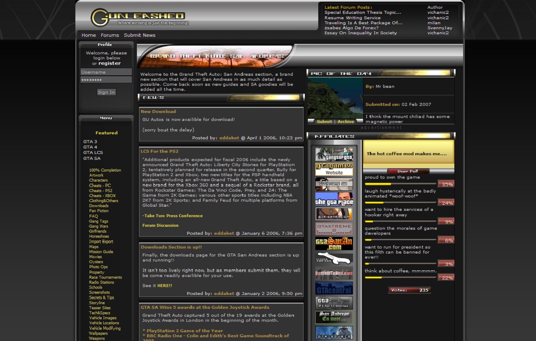This screenshot has width=536, height=341.
Task: Click the GUnleashed site logo
Action: click(140, 18)
